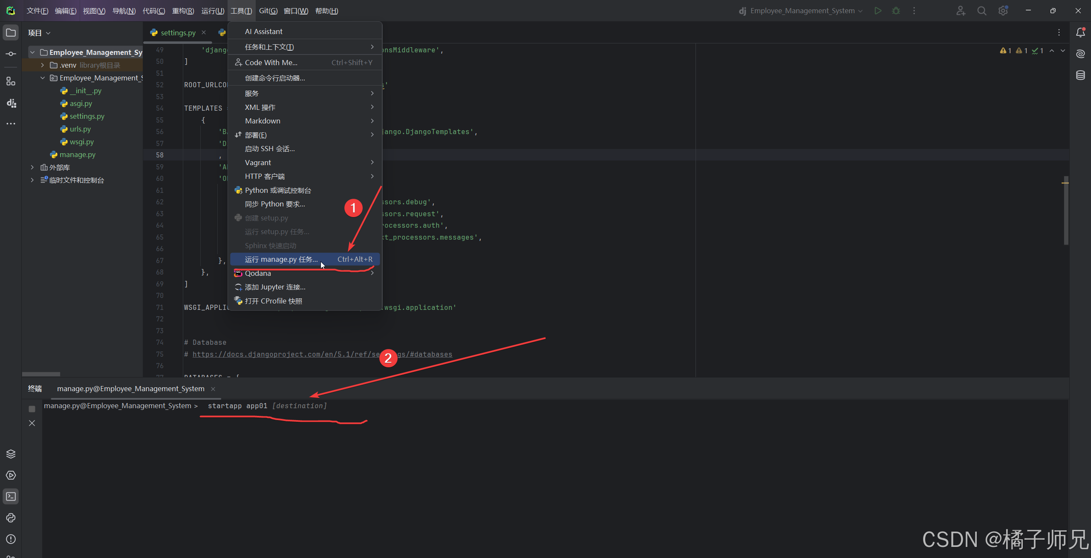This screenshot has width=1091, height=558.
Task: Expand the 外部库 node
Action: (x=32, y=167)
